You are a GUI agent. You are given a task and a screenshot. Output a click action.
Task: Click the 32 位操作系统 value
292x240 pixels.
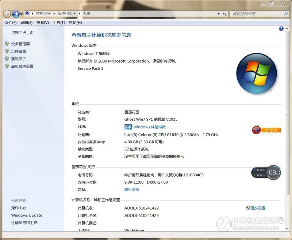coord(137,149)
